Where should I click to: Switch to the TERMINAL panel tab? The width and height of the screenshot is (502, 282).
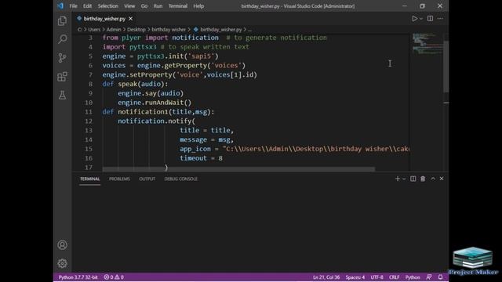point(90,179)
